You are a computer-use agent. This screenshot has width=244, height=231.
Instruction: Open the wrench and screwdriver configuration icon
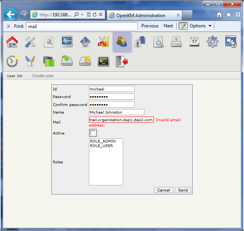(x=30, y=42)
